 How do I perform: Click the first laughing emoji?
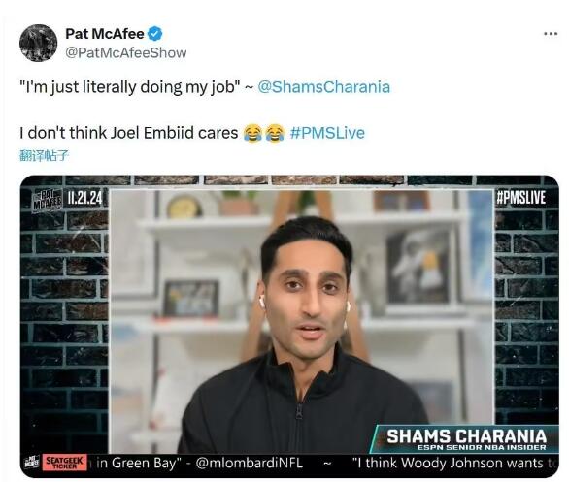(x=252, y=133)
